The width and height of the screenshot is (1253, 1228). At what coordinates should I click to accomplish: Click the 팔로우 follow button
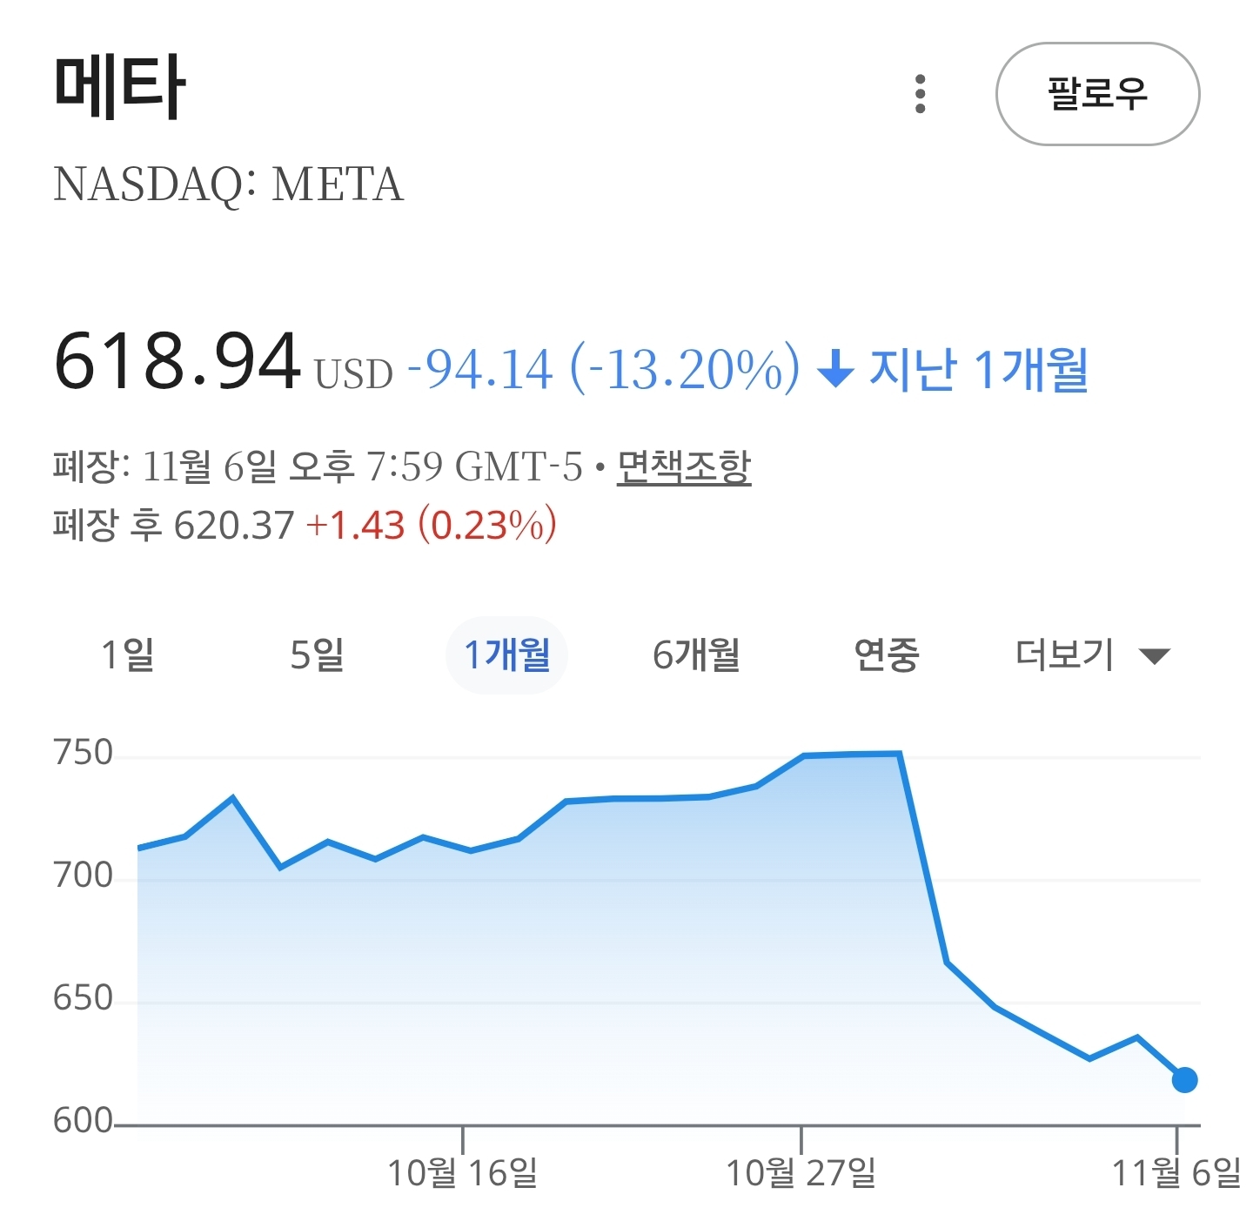1097,93
